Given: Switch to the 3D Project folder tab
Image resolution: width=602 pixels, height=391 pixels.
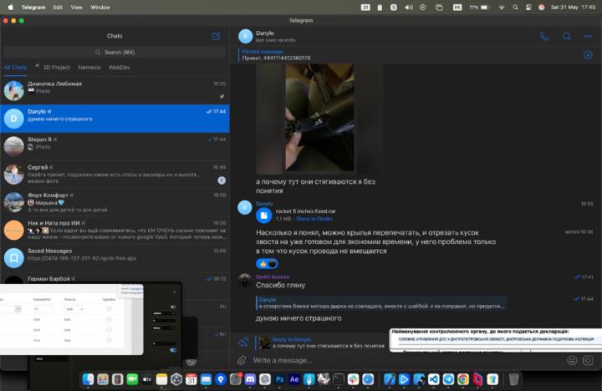Looking at the screenshot, I should [53, 67].
